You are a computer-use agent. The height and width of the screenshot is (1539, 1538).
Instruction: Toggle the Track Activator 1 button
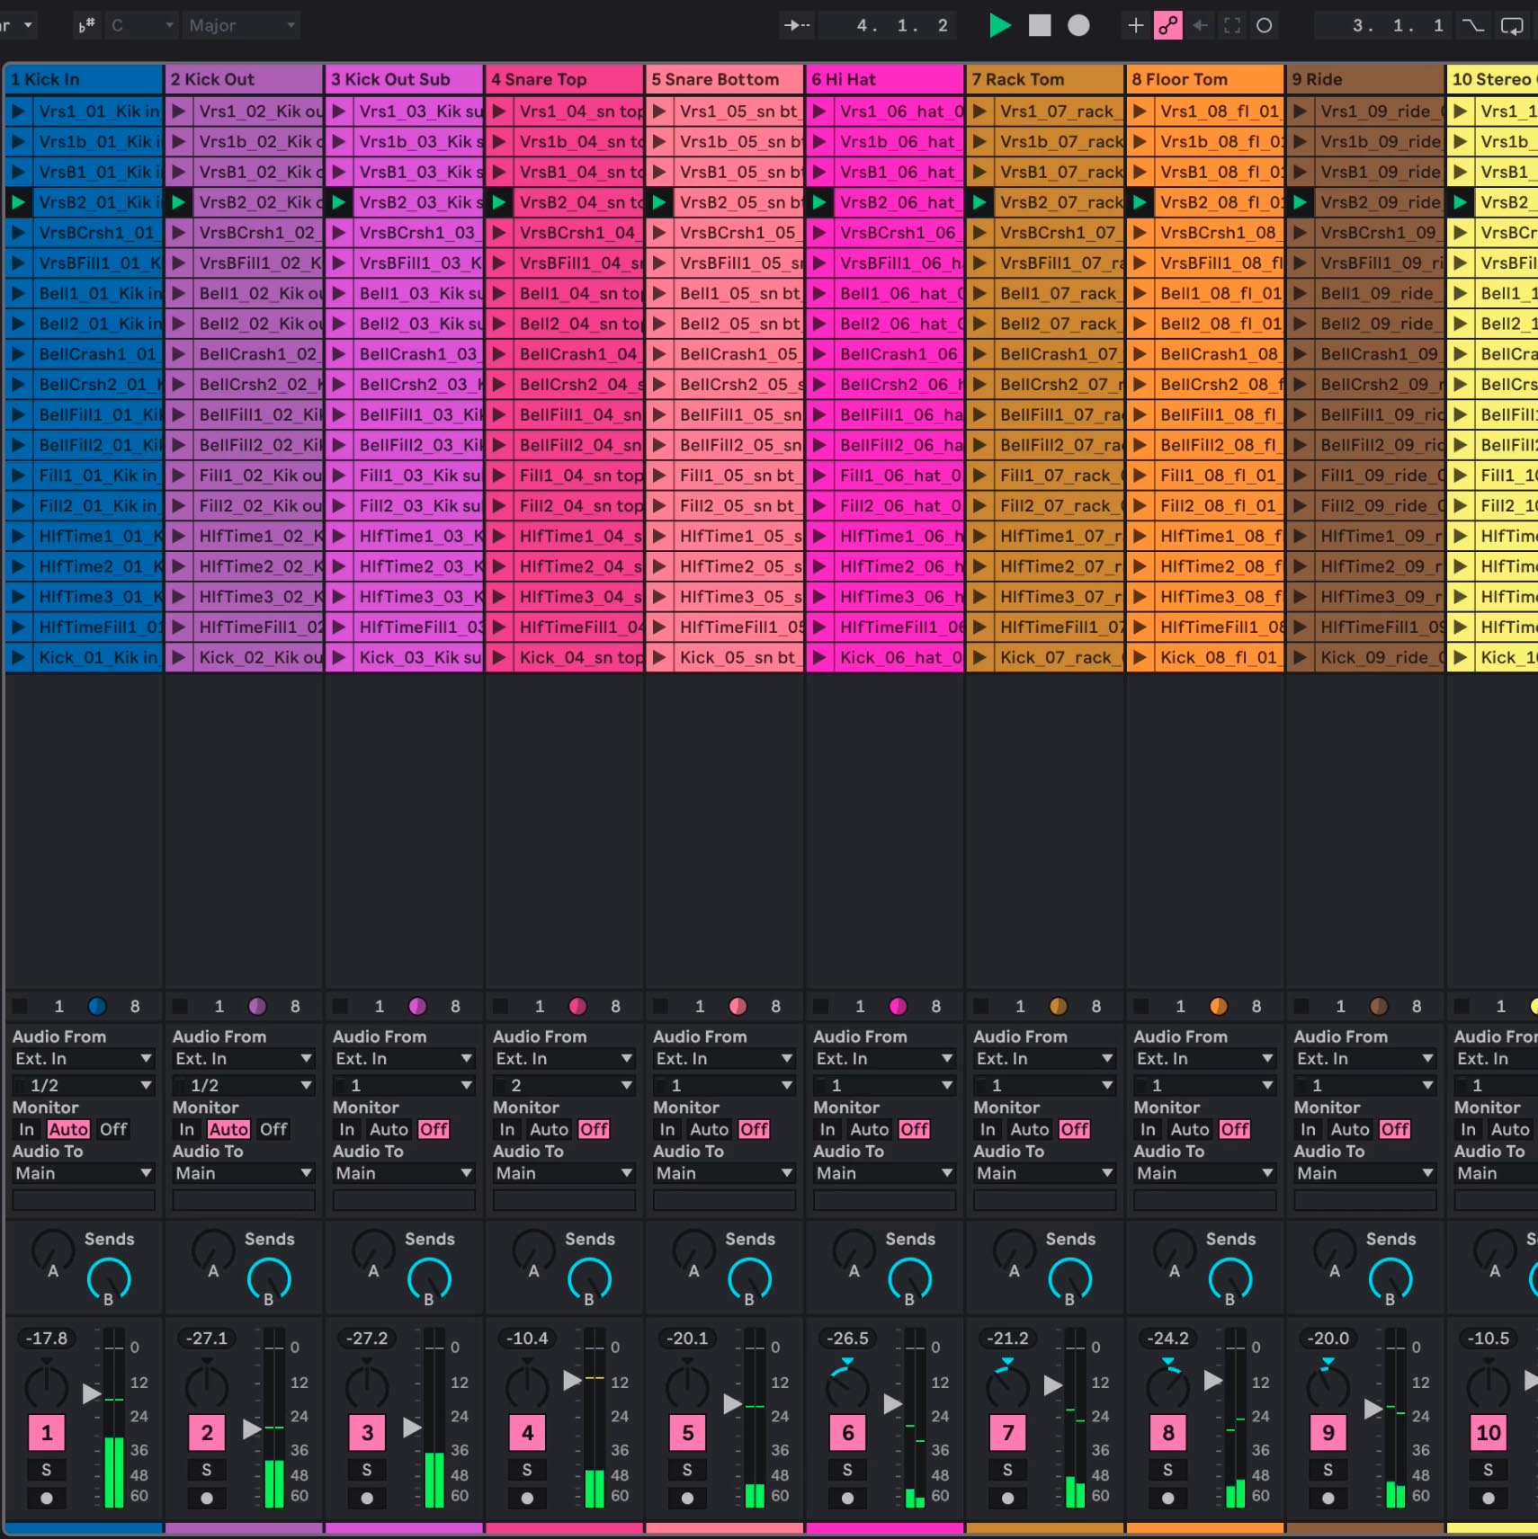coord(47,1433)
